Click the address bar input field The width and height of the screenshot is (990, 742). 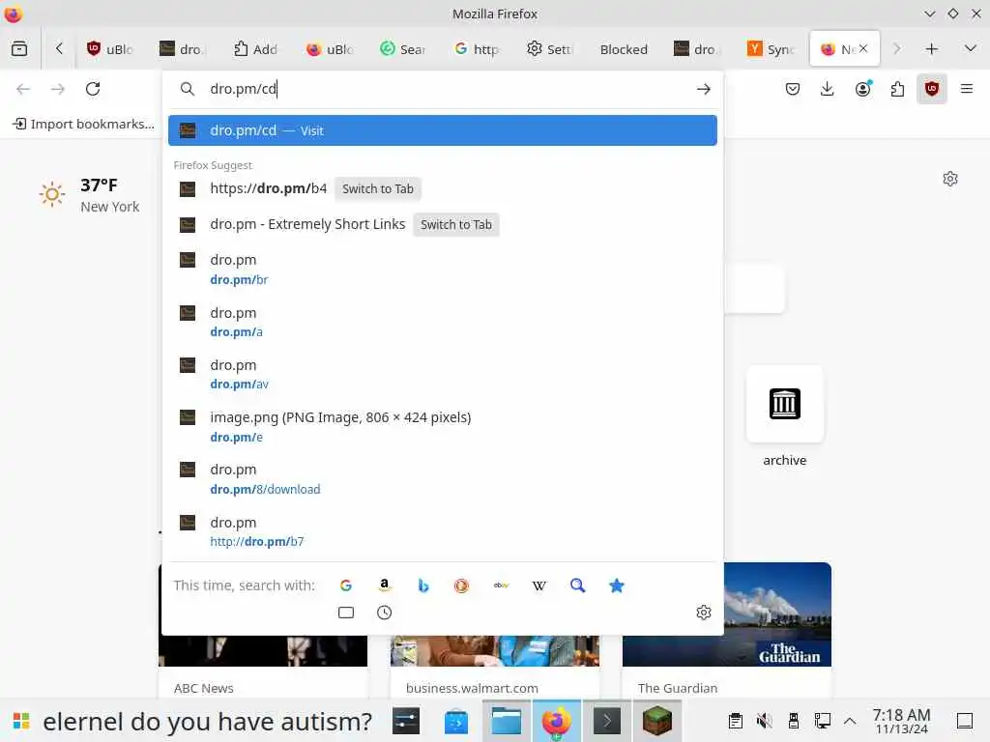[x=442, y=89]
